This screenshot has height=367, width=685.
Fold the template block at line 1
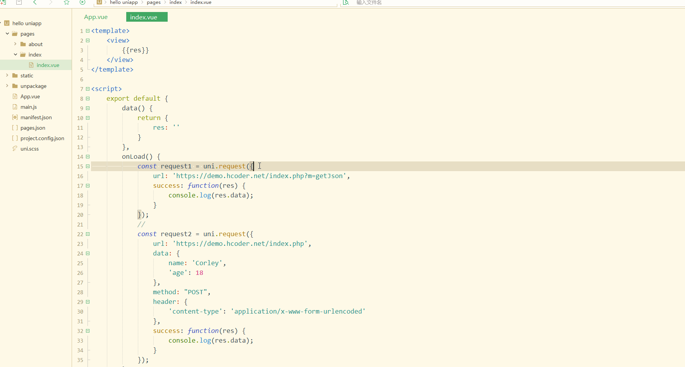(x=88, y=31)
